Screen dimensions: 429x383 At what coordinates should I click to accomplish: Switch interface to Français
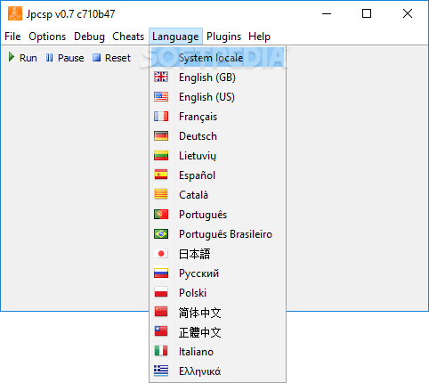[217, 117]
